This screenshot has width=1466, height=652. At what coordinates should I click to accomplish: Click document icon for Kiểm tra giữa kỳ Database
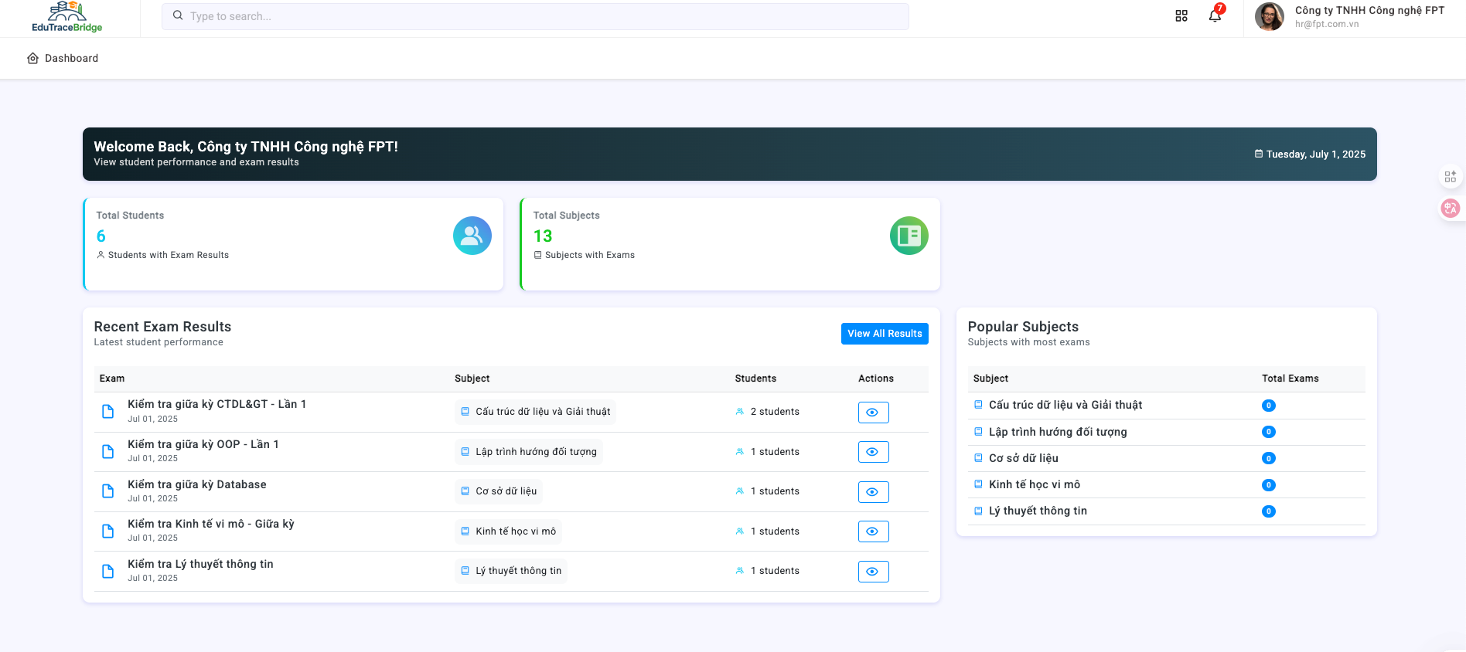pyautogui.click(x=108, y=491)
